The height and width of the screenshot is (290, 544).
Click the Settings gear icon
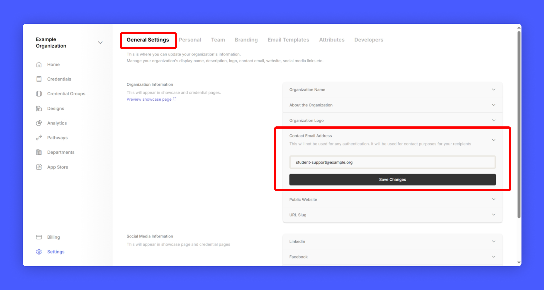pyautogui.click(x=39, y=252)
